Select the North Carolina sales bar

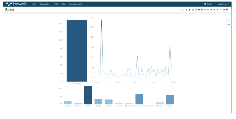tap(139, 99)
